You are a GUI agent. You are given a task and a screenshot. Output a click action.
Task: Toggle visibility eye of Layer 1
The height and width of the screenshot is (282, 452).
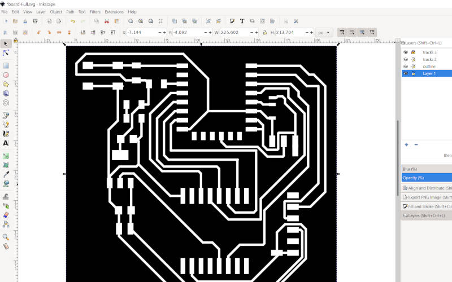click(406, 74)
